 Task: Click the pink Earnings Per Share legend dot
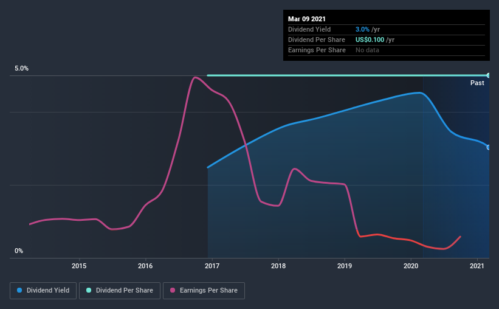coord(173,290)
